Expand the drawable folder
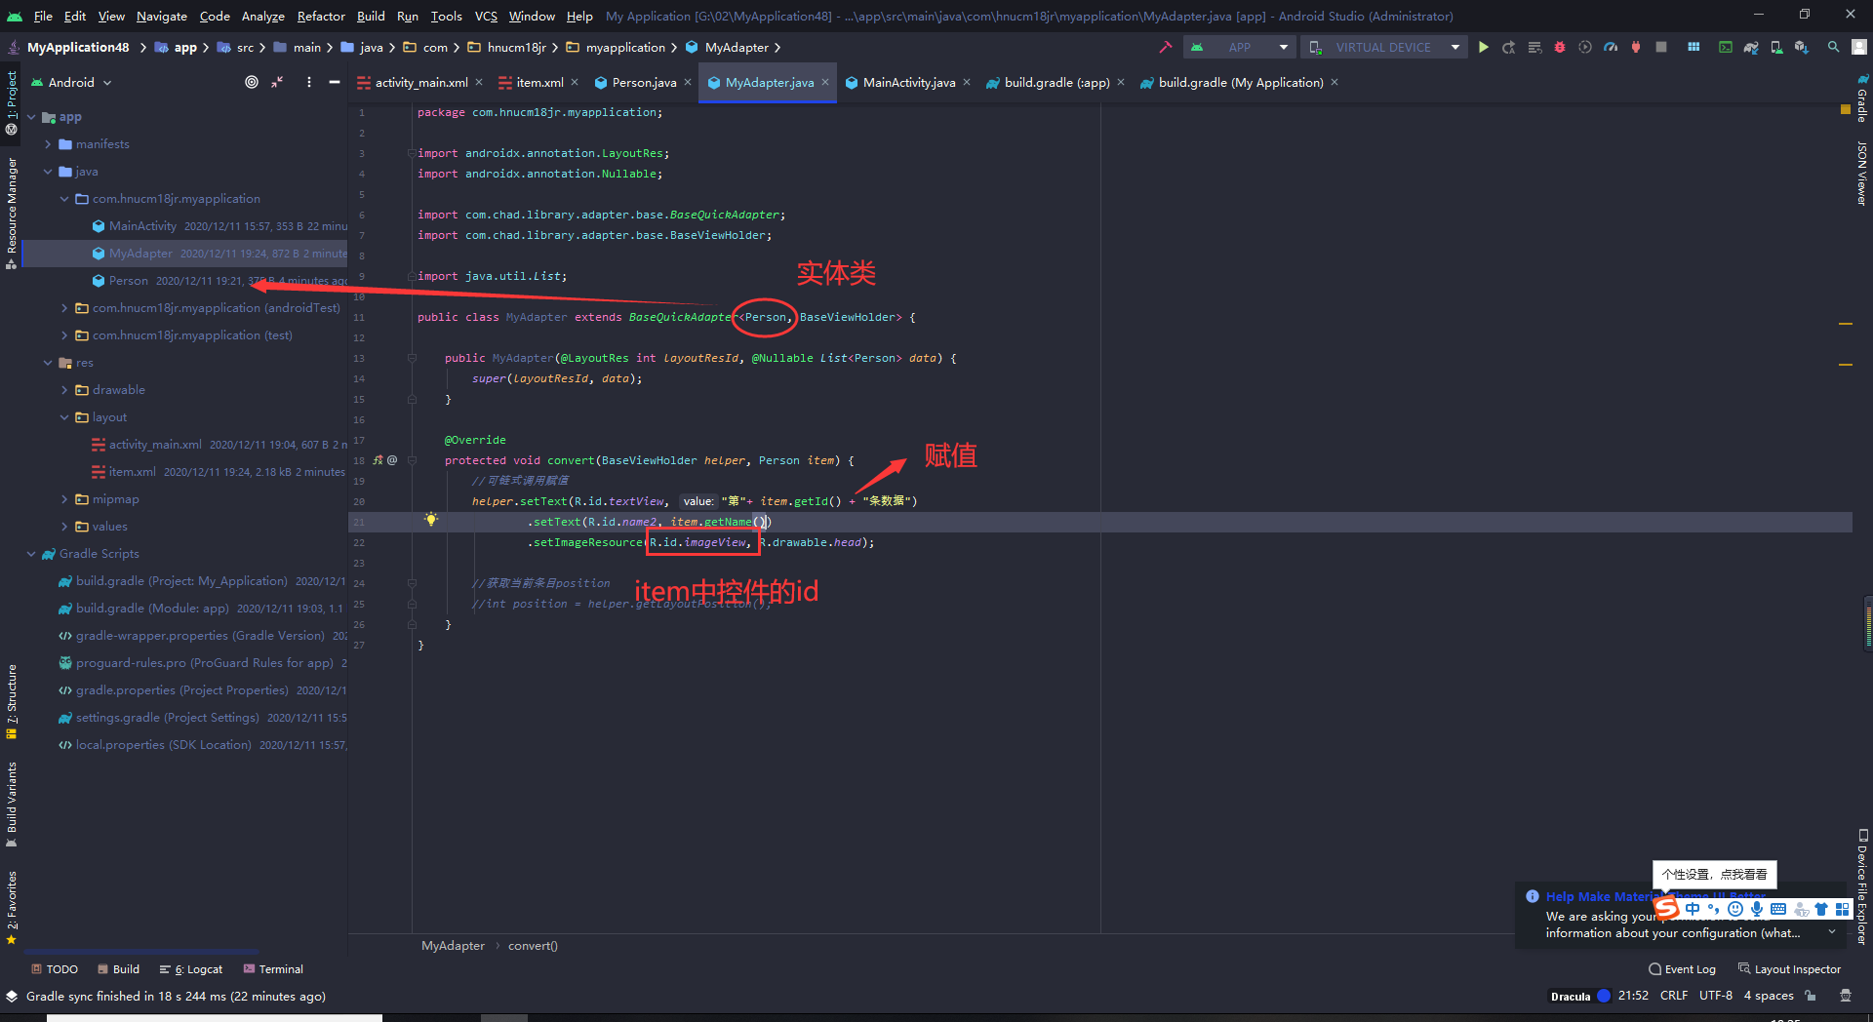This screenshot has width=1873, height=1022. [64, 389]
